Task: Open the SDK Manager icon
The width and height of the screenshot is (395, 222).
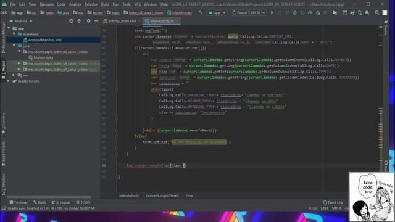Action: (368, 12)
